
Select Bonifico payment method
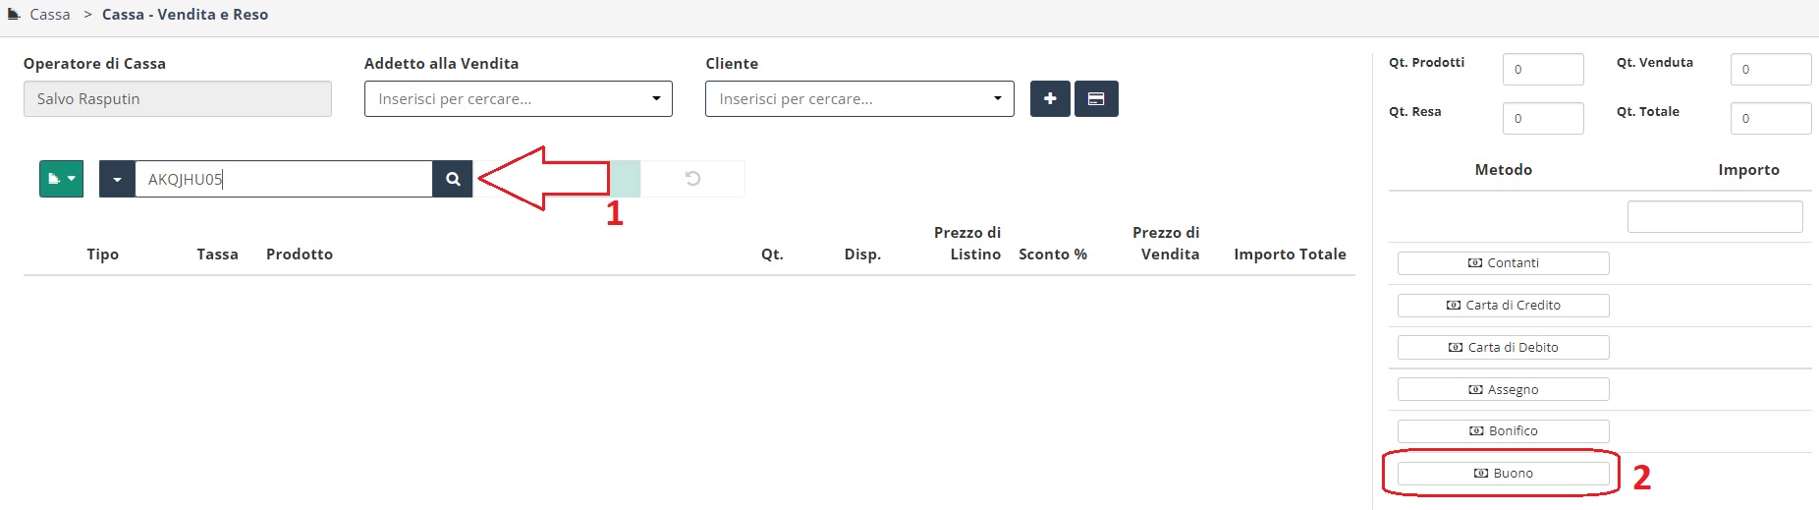(1503, 431)
